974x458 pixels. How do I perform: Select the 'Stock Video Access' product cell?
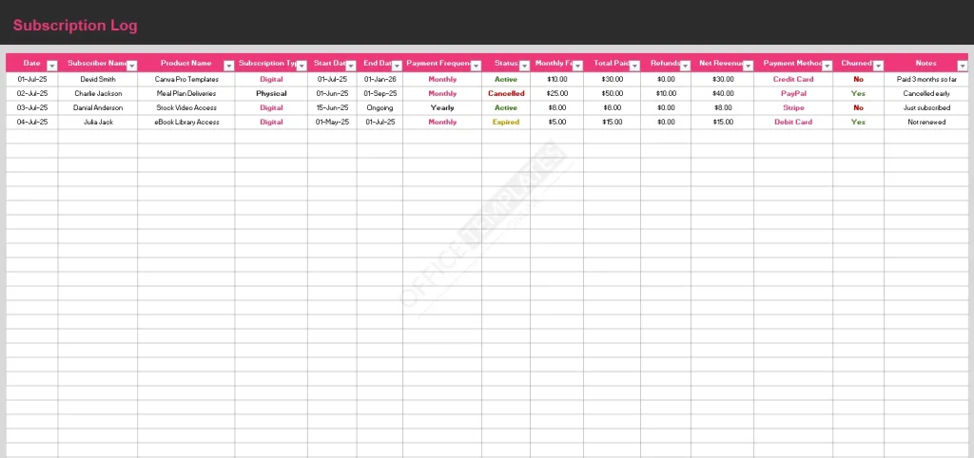pyautogui.click(x=186, y=108)
